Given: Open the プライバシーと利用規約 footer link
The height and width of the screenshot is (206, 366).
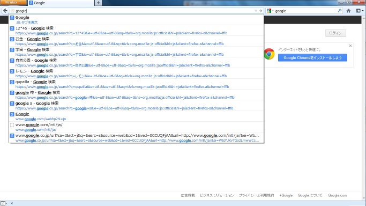Looking at the screenshot, I should tap(256, 195).
